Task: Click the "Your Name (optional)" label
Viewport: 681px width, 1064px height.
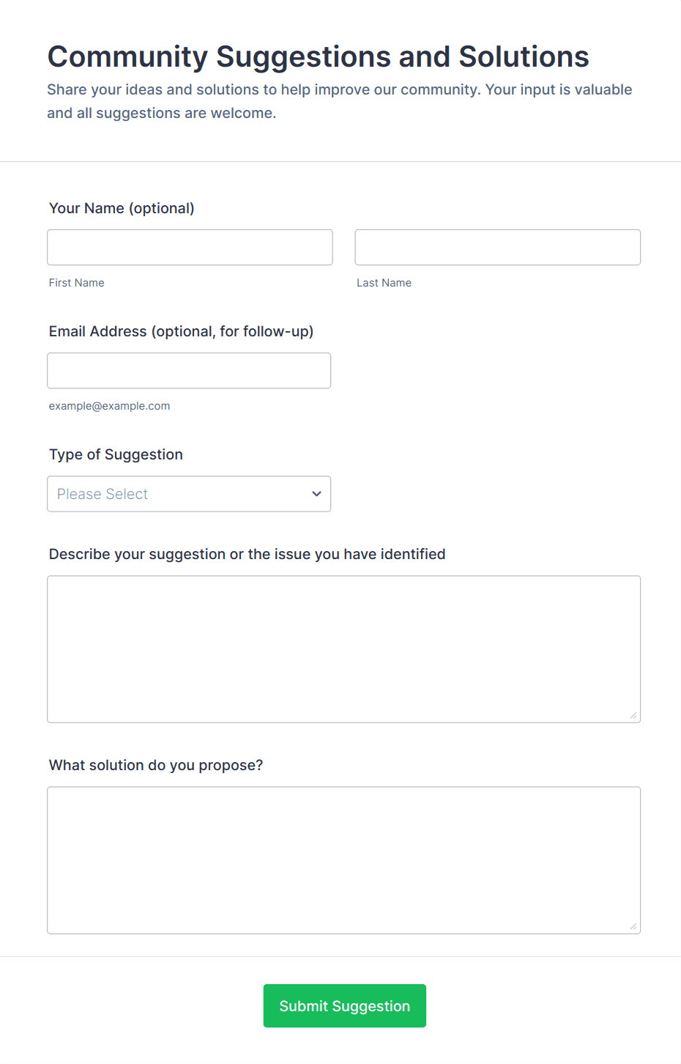Action: click(122, 208)
